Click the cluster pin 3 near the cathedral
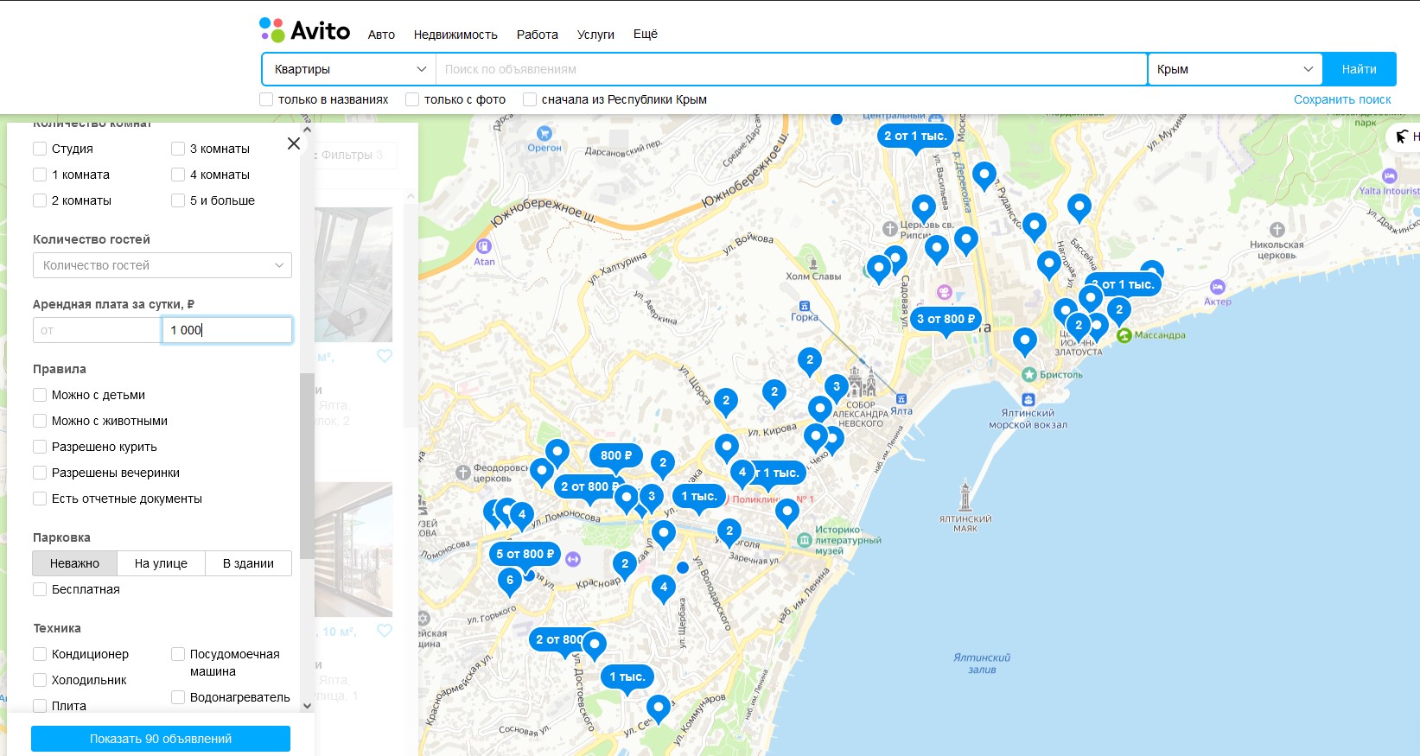 pos(836,389)
